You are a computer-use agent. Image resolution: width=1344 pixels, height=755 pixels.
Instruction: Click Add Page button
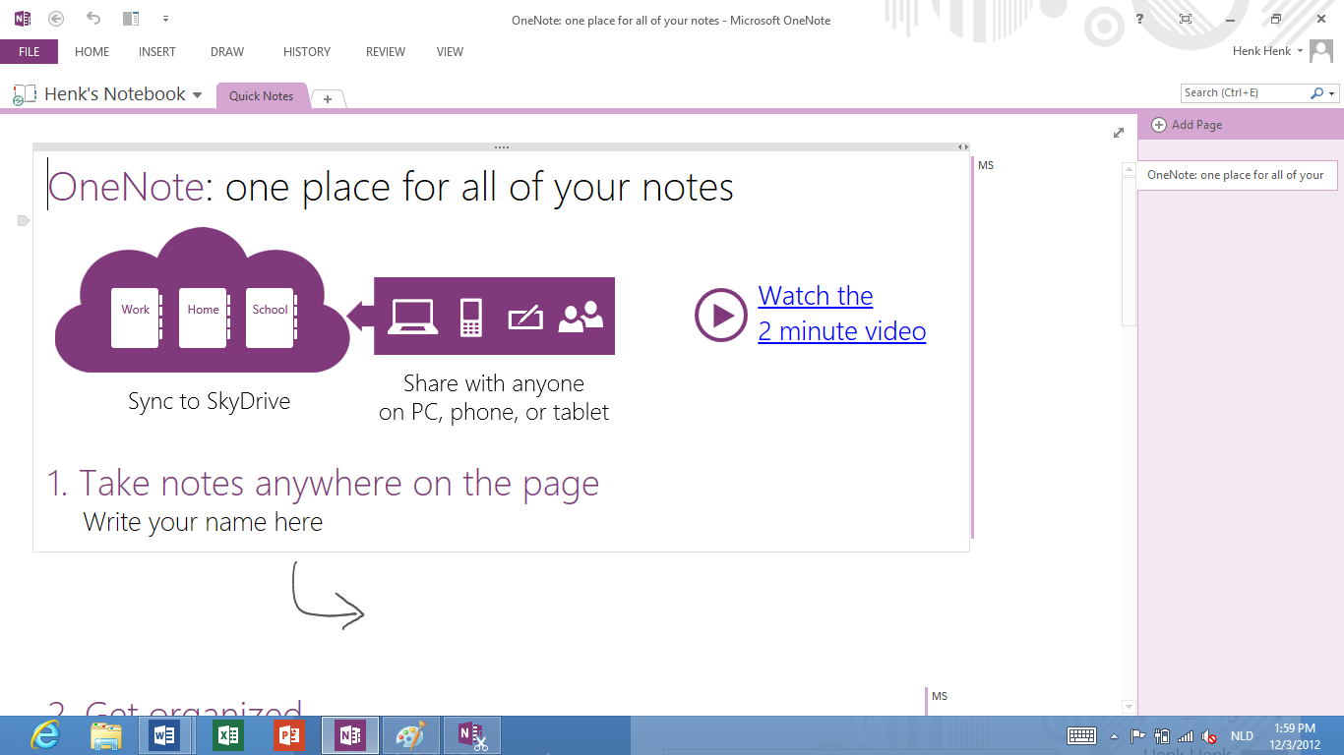[1188, 125]
